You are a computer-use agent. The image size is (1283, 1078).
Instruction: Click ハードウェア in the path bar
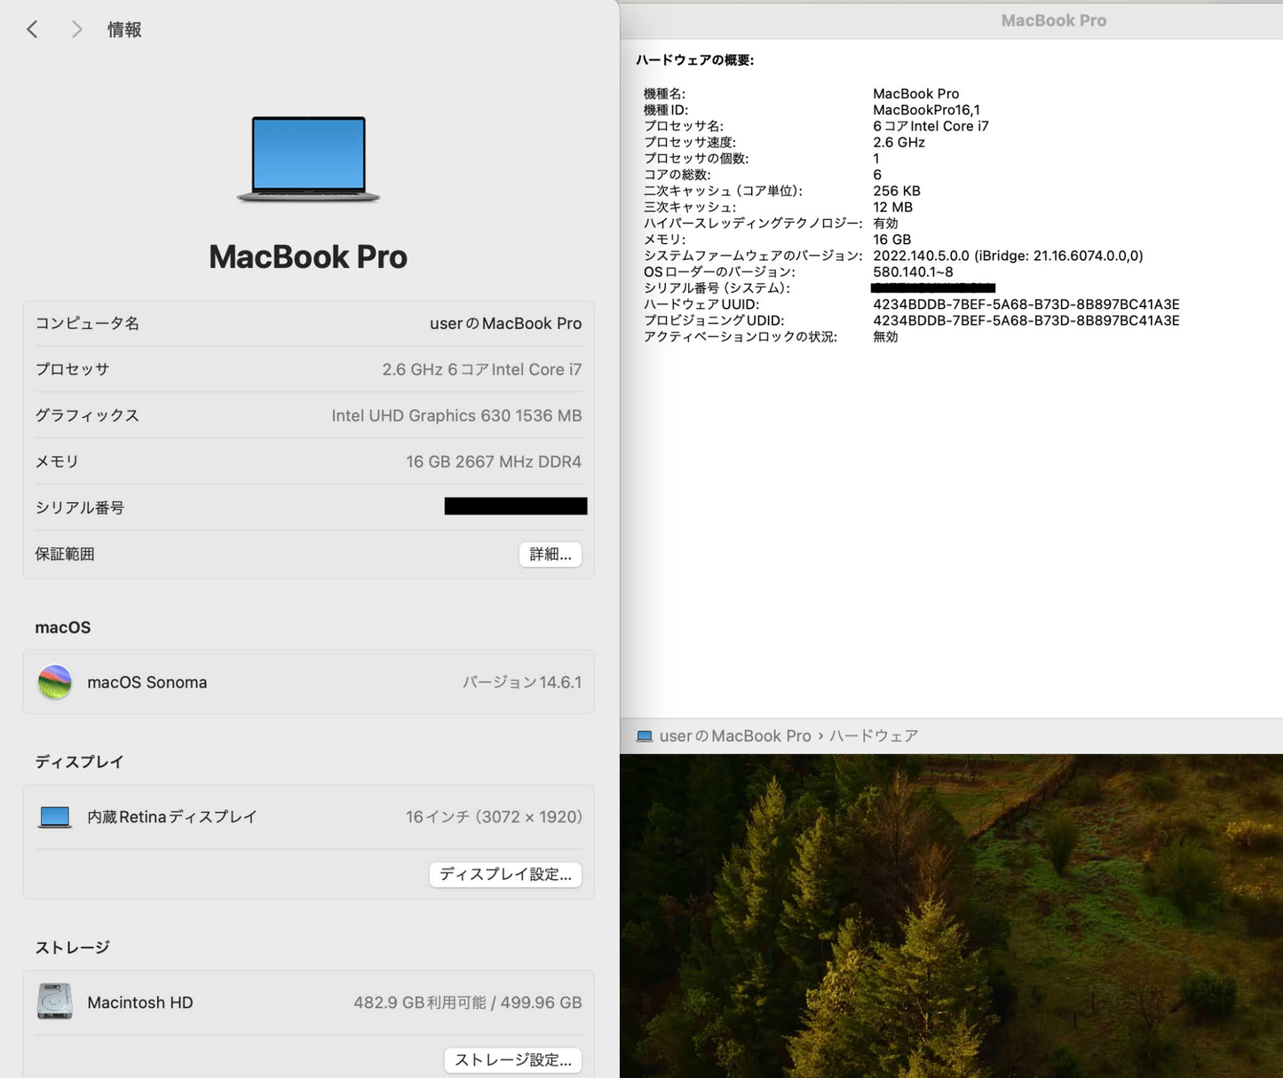[x=874, y=736]
